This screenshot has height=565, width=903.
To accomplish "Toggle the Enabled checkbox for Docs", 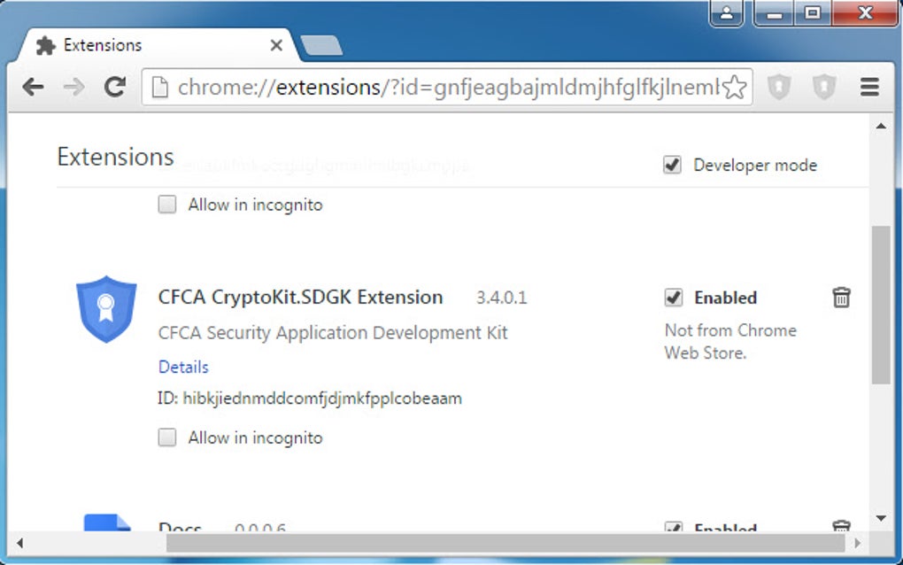I will coord(674,528).
